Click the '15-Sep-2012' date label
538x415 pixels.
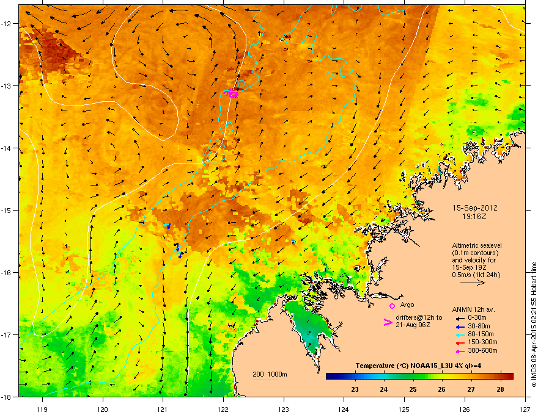click(475, 208)
